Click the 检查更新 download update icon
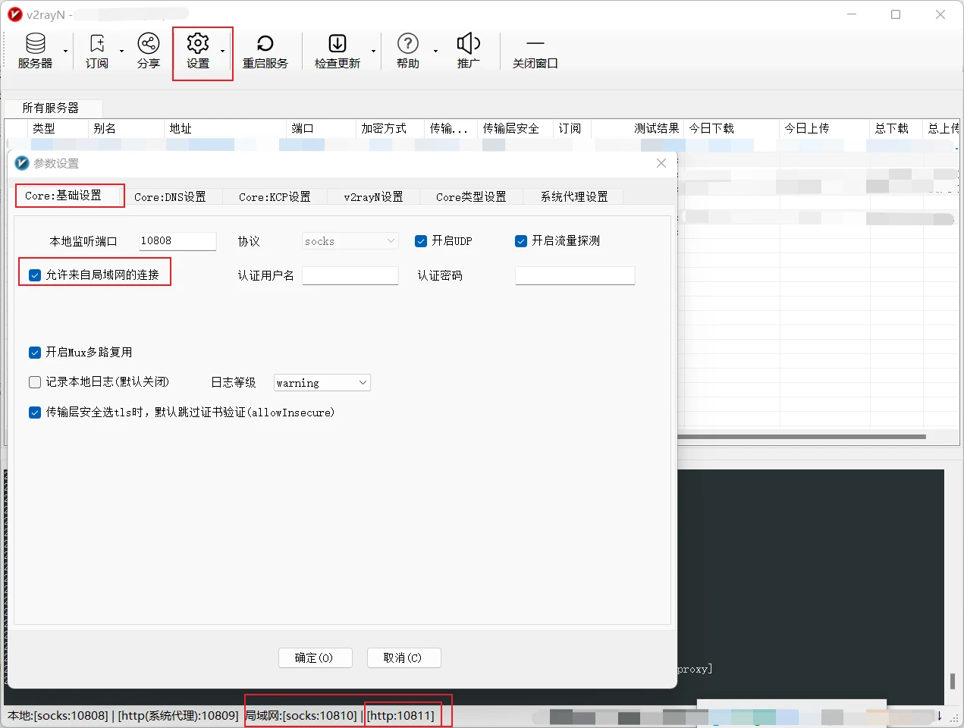The width and height of the screenshot is (964, 728). tap(338, 43)
